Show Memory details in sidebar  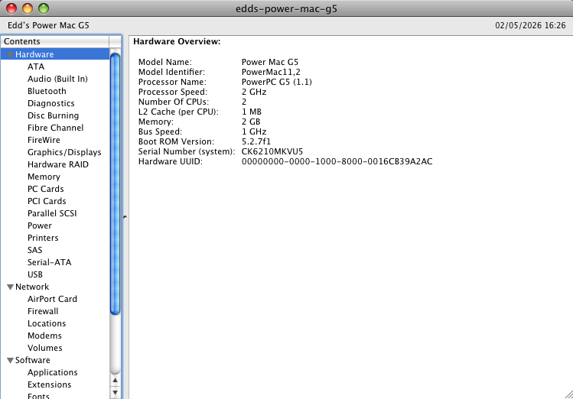tap(44, 177)
